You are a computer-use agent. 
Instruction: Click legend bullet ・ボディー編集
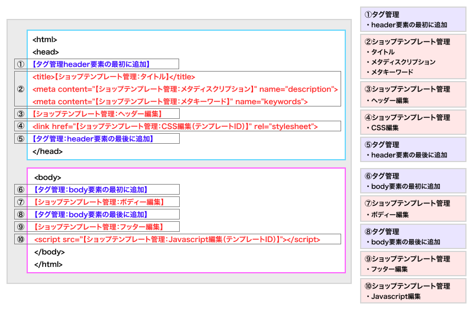point(387,215)
